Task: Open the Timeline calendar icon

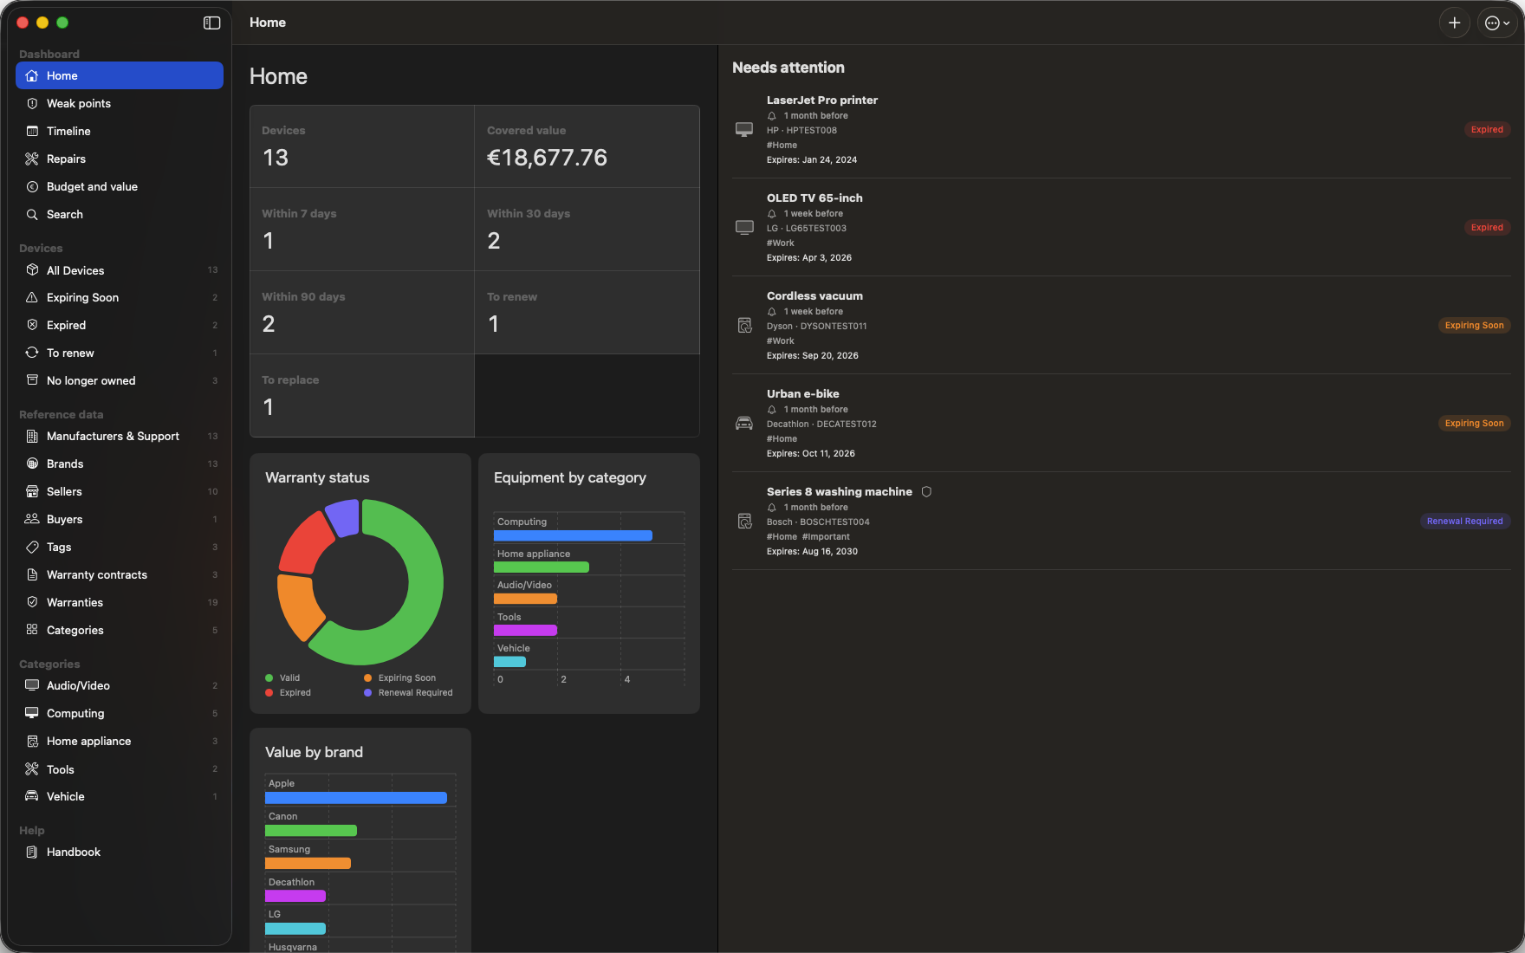Action: tap(32, 131)
